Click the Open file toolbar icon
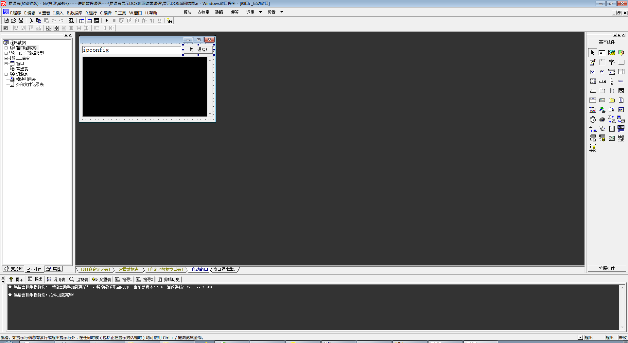628x343 pixels. click(14, 21)
